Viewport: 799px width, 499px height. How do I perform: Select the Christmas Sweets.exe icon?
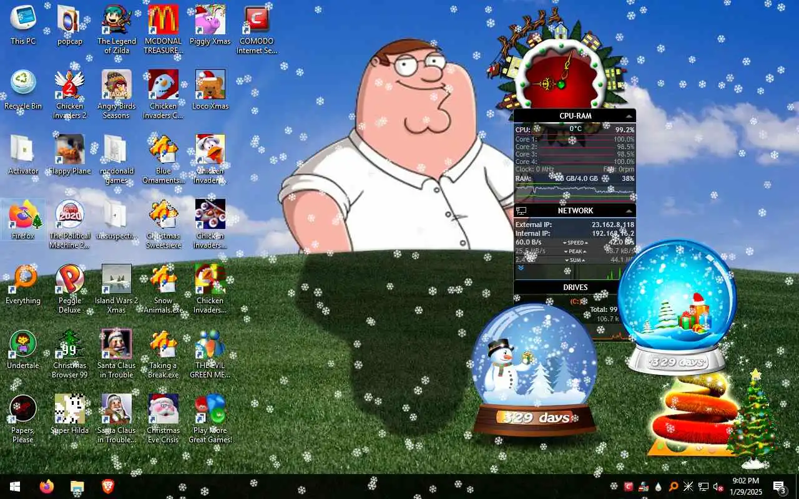(163, 225)
